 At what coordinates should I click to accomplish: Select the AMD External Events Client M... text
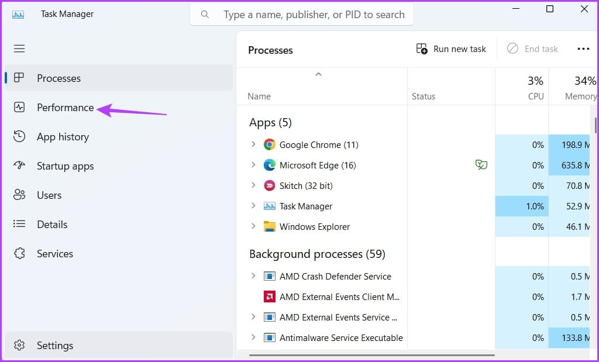pyautogui.click(x=340, y=297)
